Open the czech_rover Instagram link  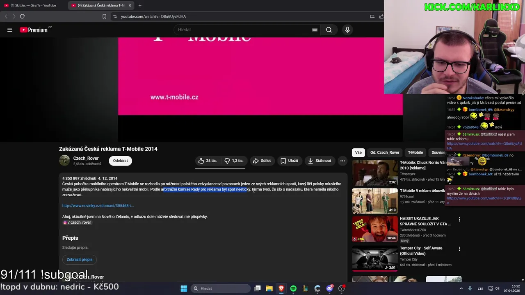tap(77, 222)
